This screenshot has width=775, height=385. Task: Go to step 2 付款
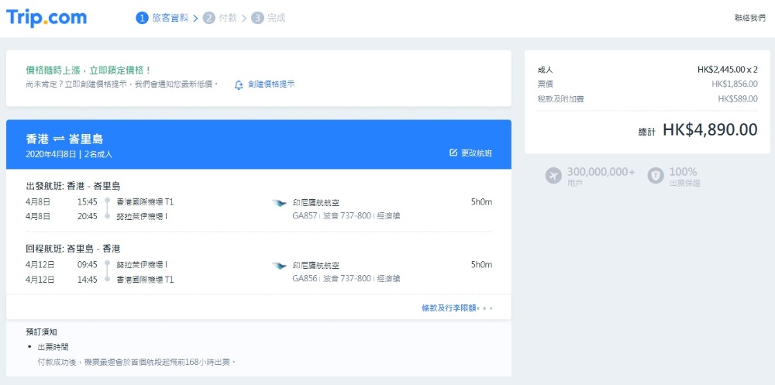coord(220,18)
